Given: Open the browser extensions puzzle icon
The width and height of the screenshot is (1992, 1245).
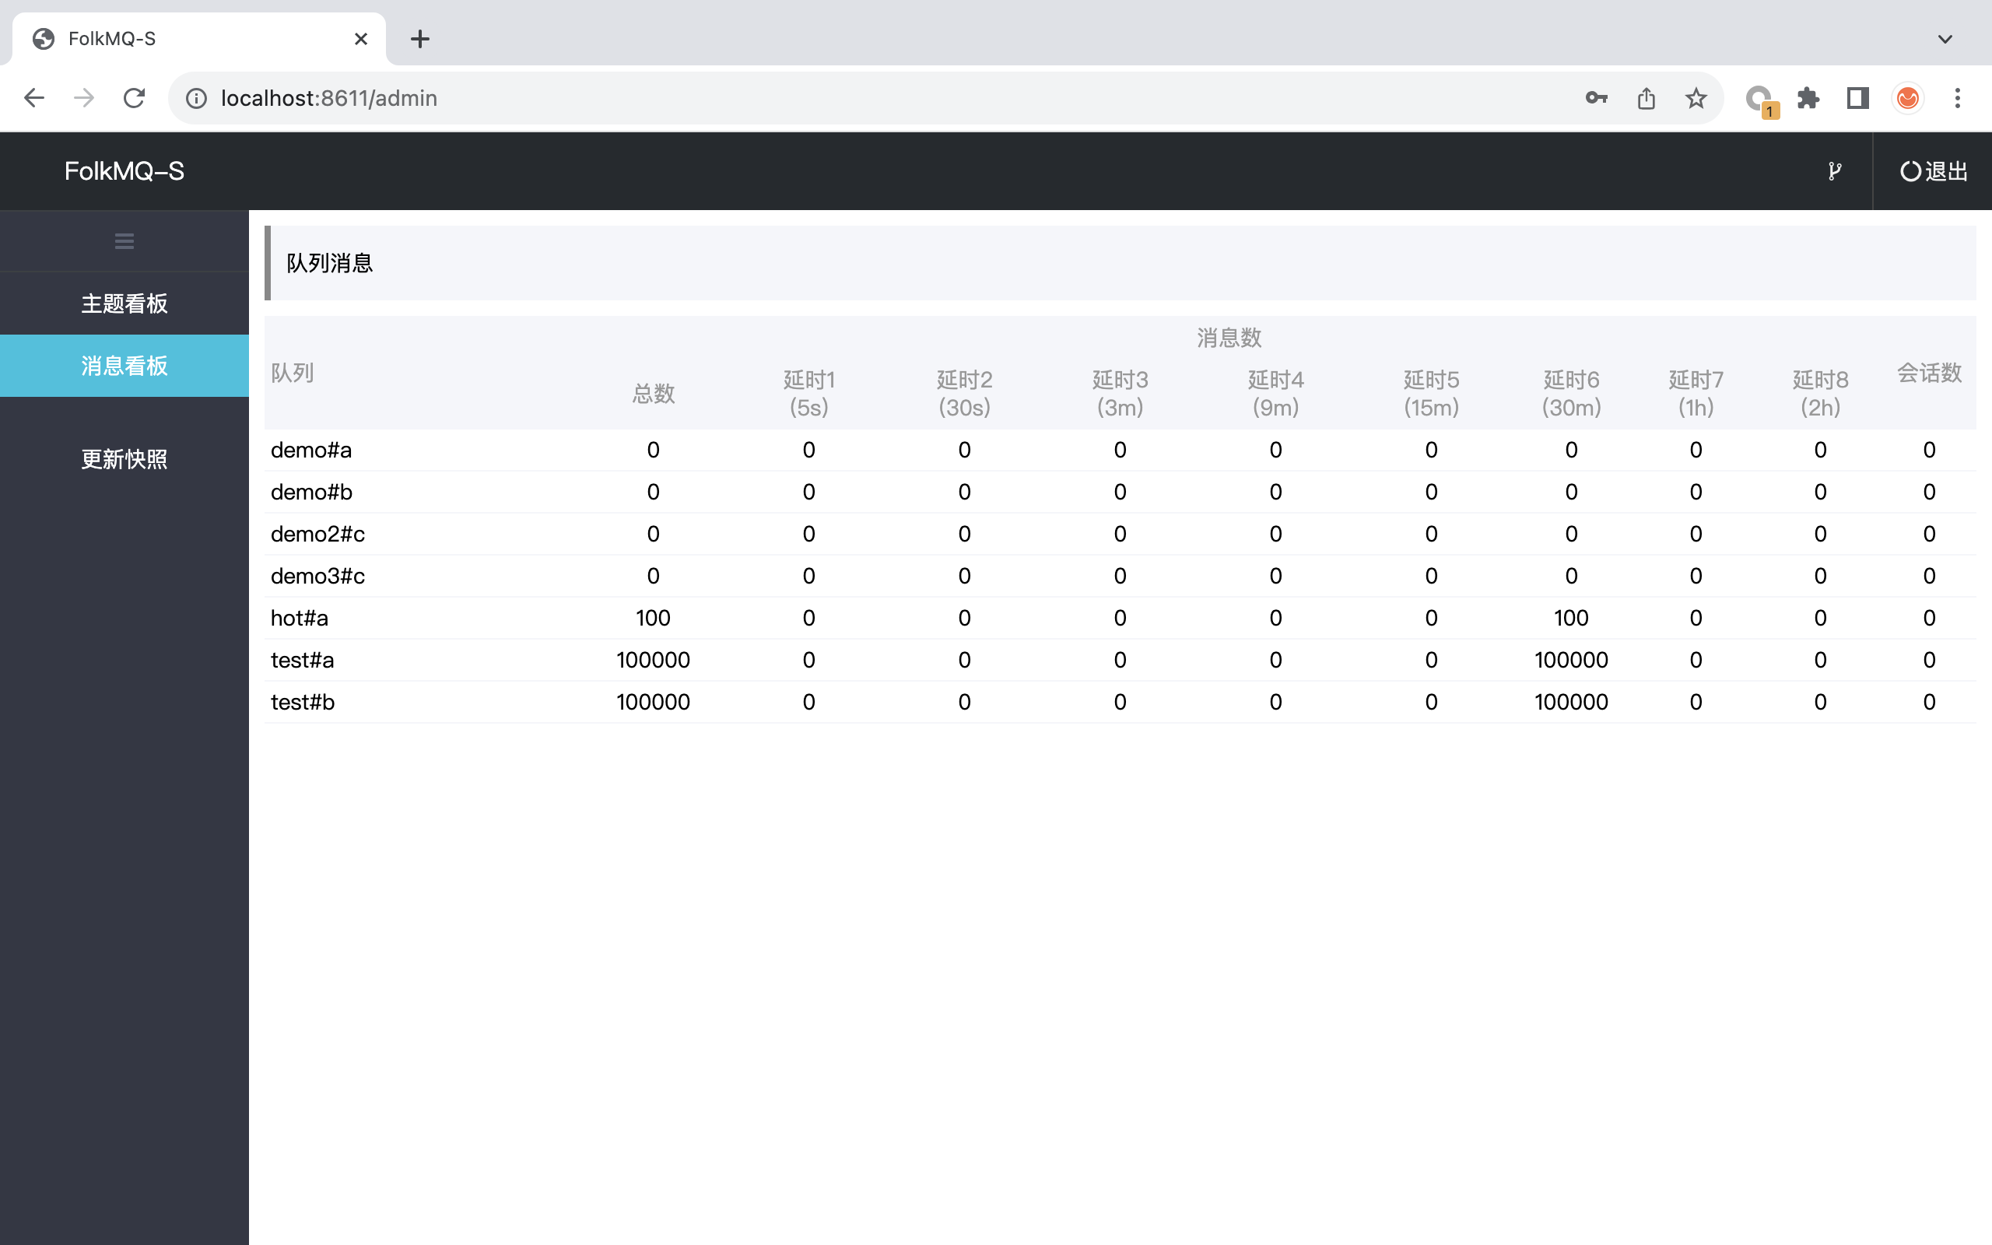Looking at the screenshot, I should click(1809, 98).
